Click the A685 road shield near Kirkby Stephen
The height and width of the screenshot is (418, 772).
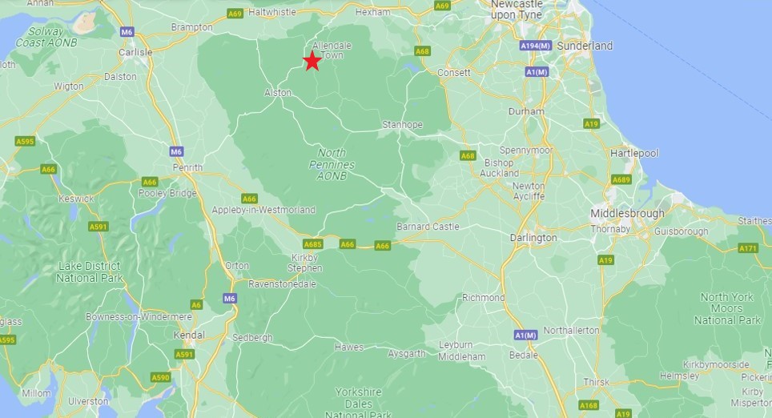click(x=312, y=244)
